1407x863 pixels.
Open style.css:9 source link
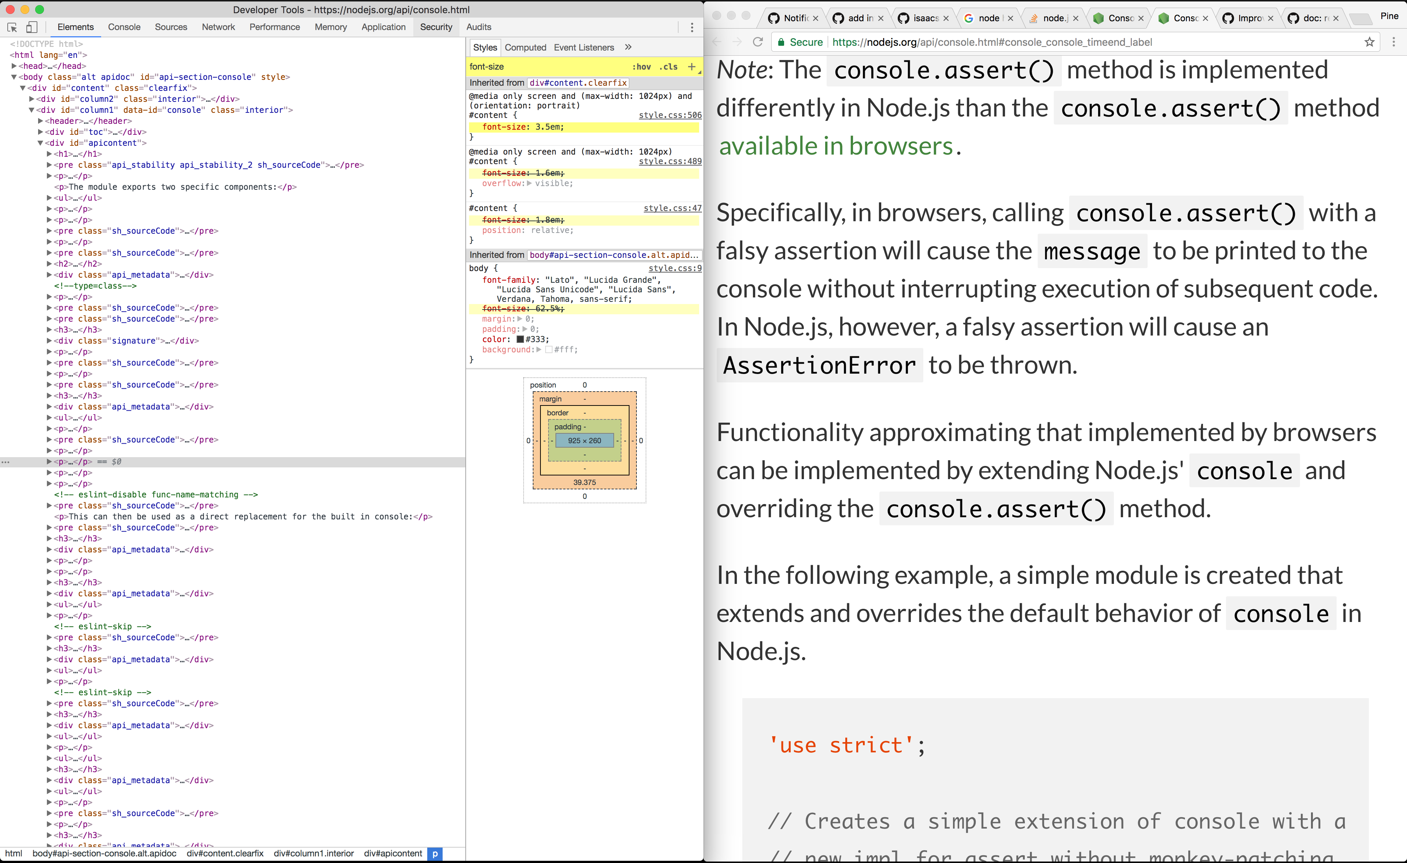pyautogui.click(x=675, y=268)
